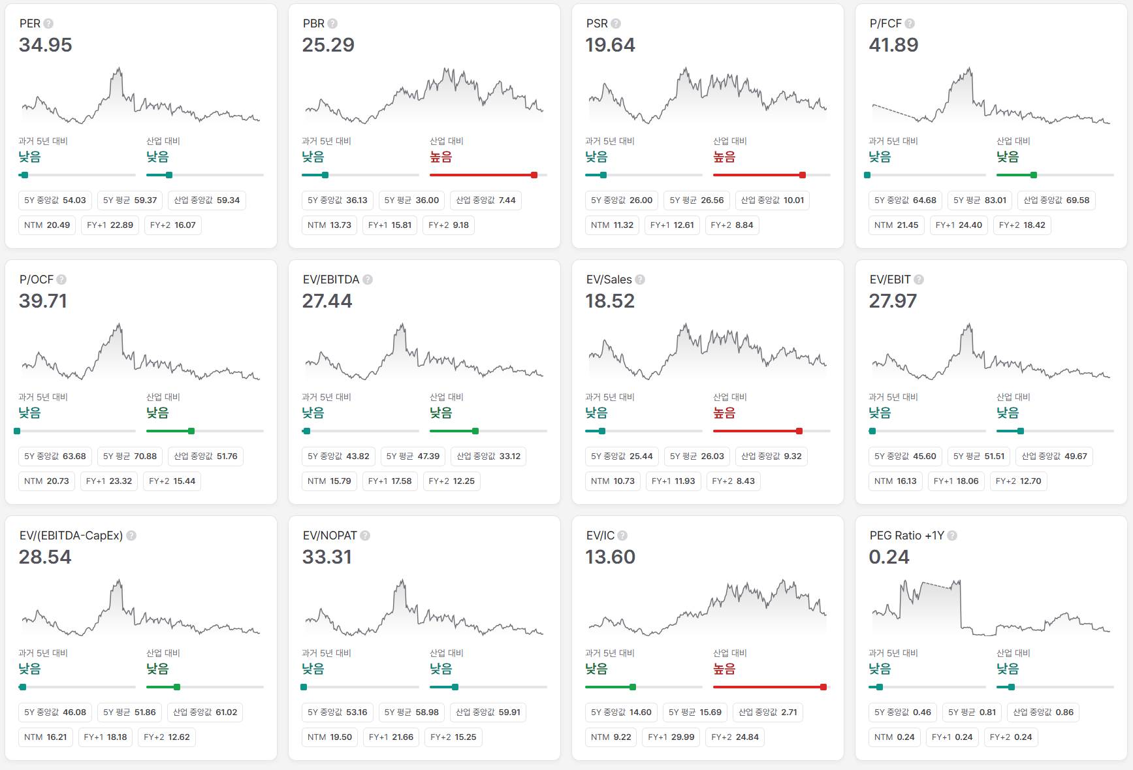The image size is (1133, 770).
Task: Click the help icon next to PER
Action: click(x=48, y=24)
